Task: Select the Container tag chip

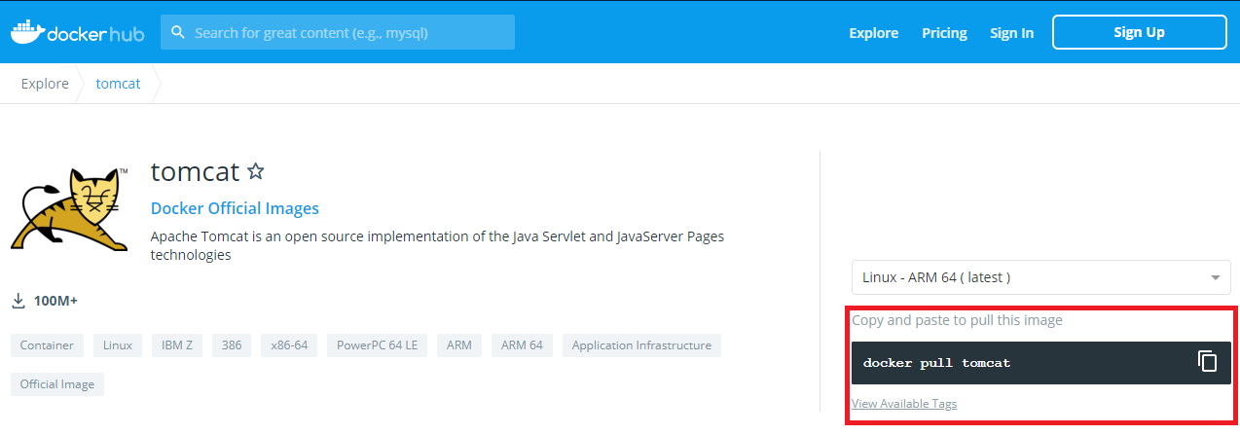Action: (x=47, y=345)
